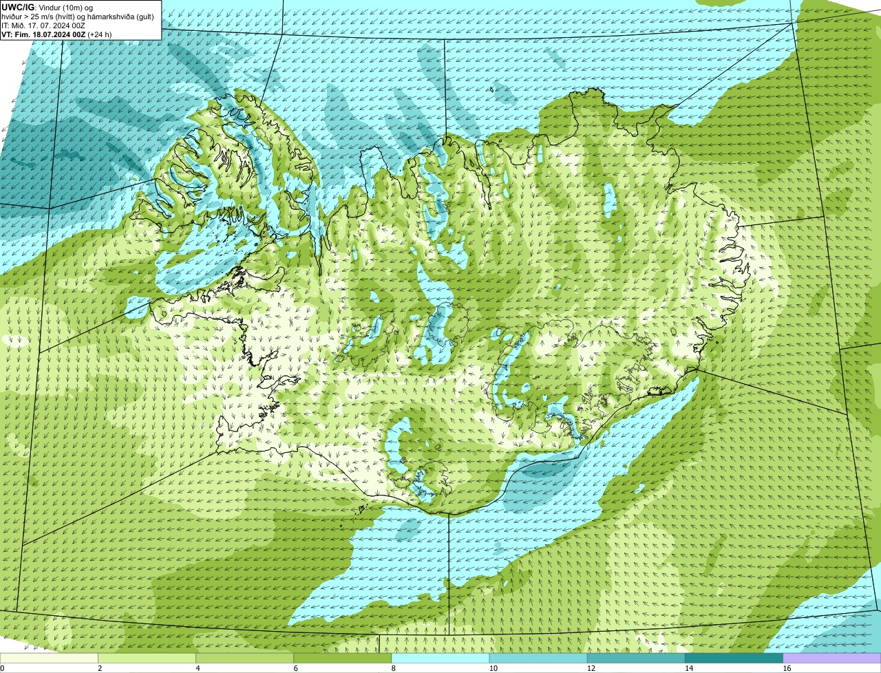Click the legend swatch between 10 and 12
881x673 pixels.
tap(538, 659)
